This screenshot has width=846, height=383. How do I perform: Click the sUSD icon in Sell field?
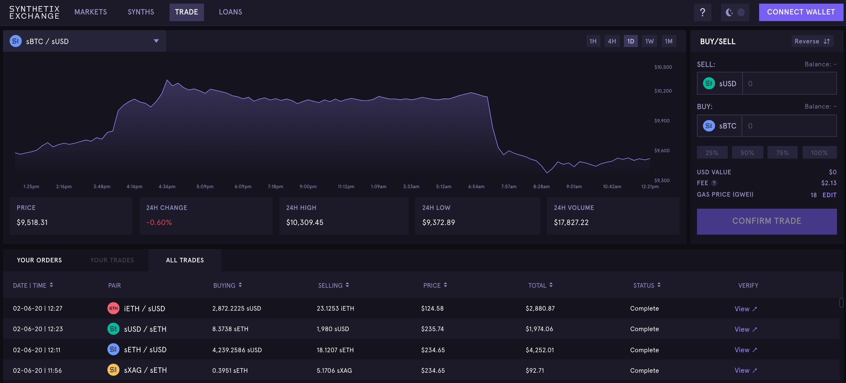click(709, 83)
